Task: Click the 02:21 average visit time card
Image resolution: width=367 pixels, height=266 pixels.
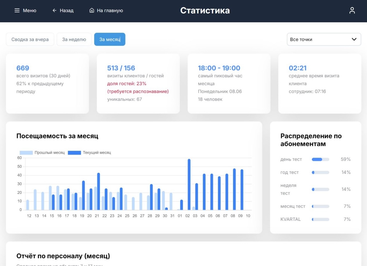Action: tap(320, 84)
